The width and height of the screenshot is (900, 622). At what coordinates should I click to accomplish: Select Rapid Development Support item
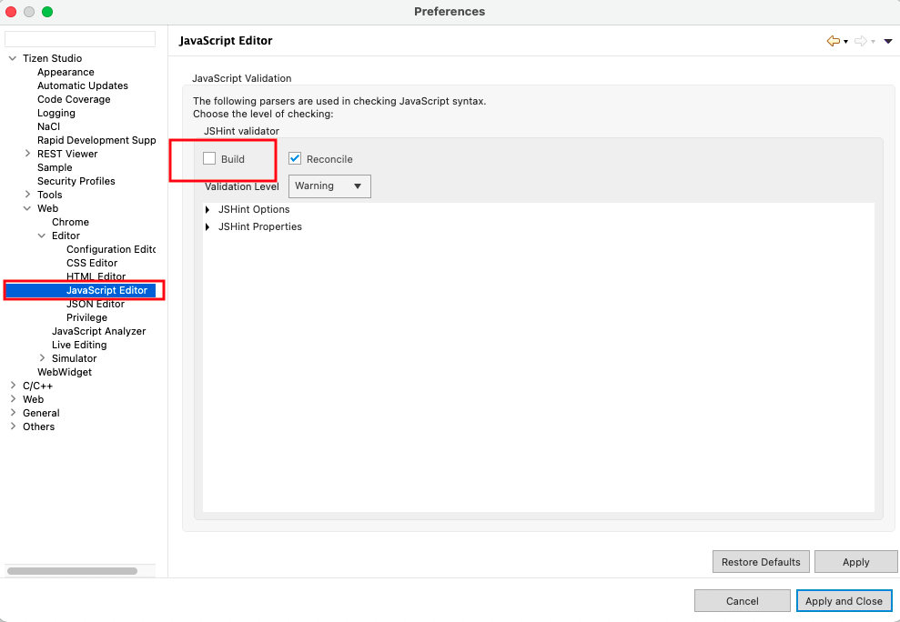[96, 140]
